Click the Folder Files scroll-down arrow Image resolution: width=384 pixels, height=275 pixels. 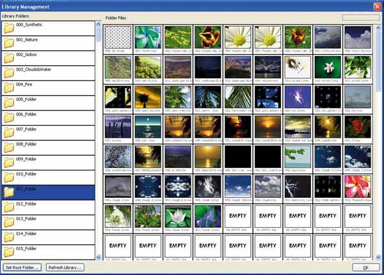pos(378,257)
